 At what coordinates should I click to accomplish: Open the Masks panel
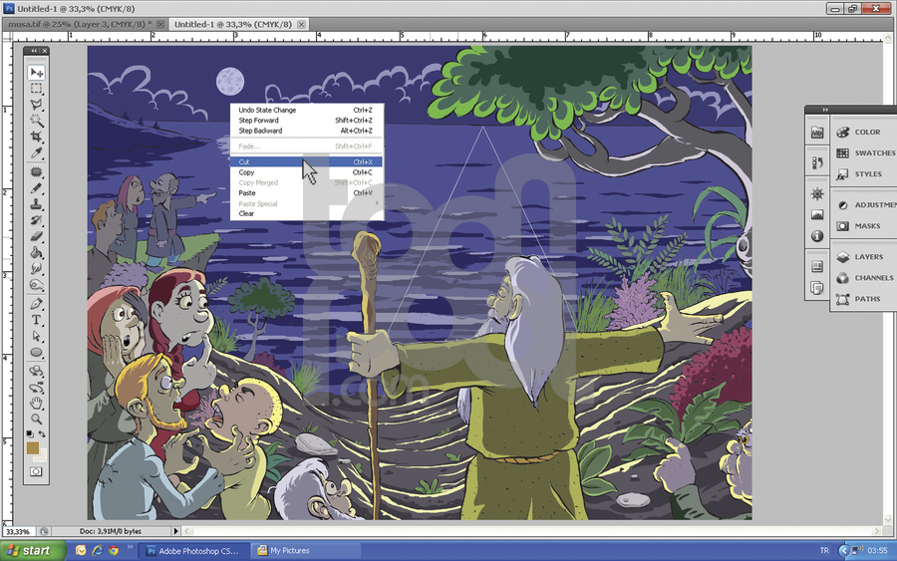pos(864,226)
